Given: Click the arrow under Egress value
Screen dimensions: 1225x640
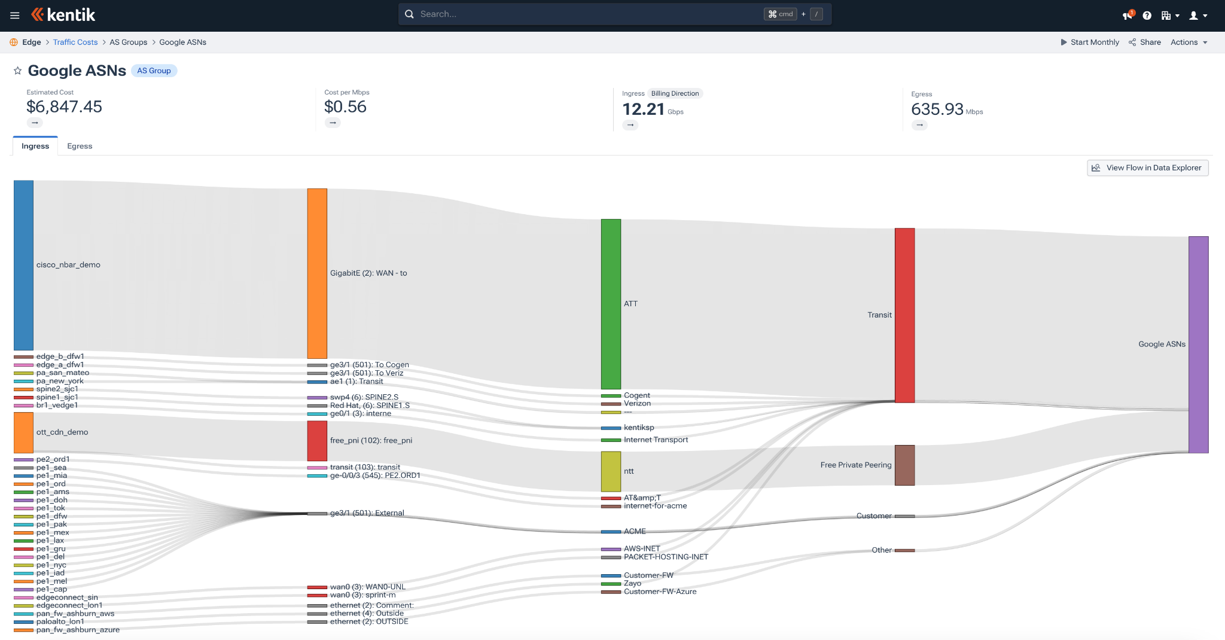Looking at the screenshot, I should (919, 125).
